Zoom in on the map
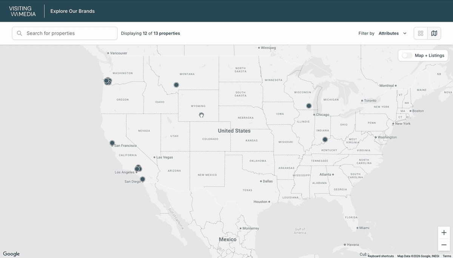The height and width of the screenshot is (258, 453). 444,233
